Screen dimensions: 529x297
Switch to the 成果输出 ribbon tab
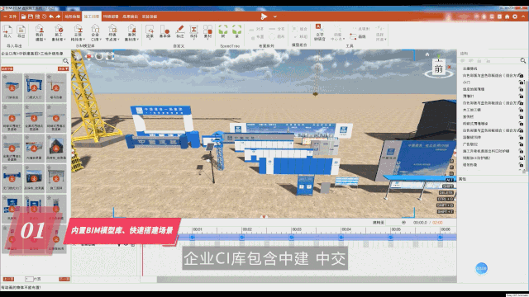[x=131, y=16]
